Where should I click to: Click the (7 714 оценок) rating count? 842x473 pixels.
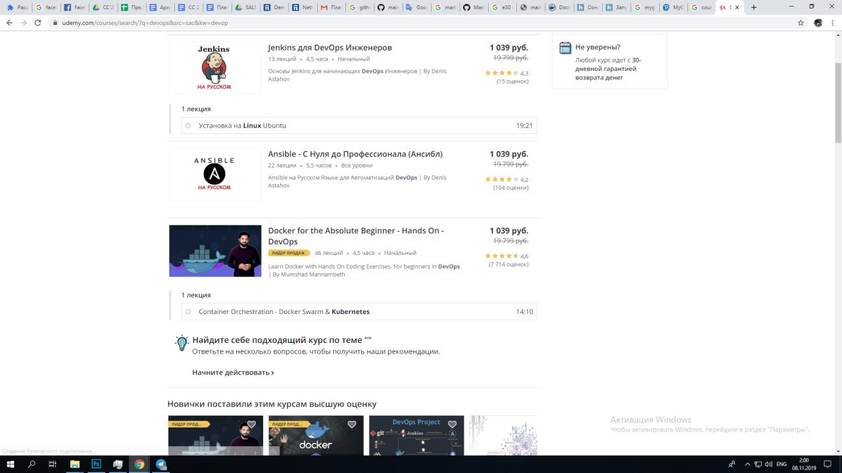pyautogui.click(x=508, y=265)
